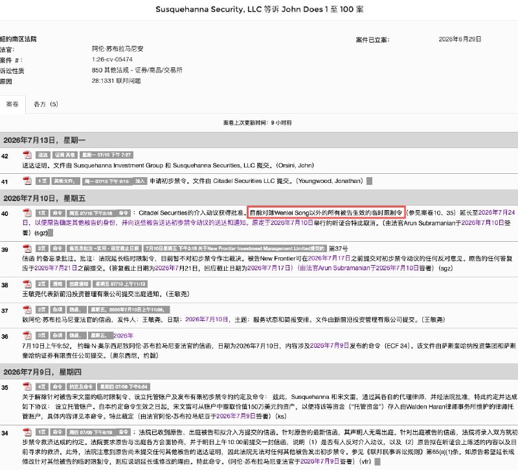Click docket entry number 39

click(5, 250)
